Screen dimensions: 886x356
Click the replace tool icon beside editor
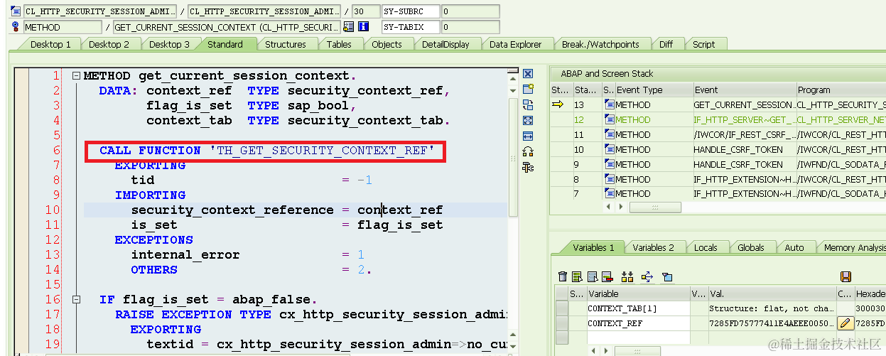[x=528, y=104]
